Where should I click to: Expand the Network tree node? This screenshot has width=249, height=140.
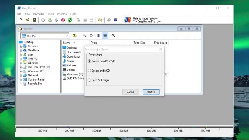21,76
